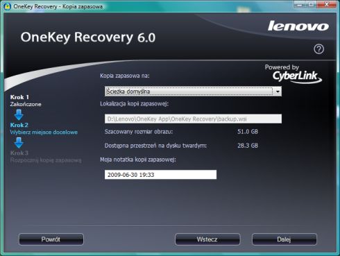Viewport: 340px width, 256px height.
Task: Open the Ścieżka domyślna combo box
Action: click(193, 92)
